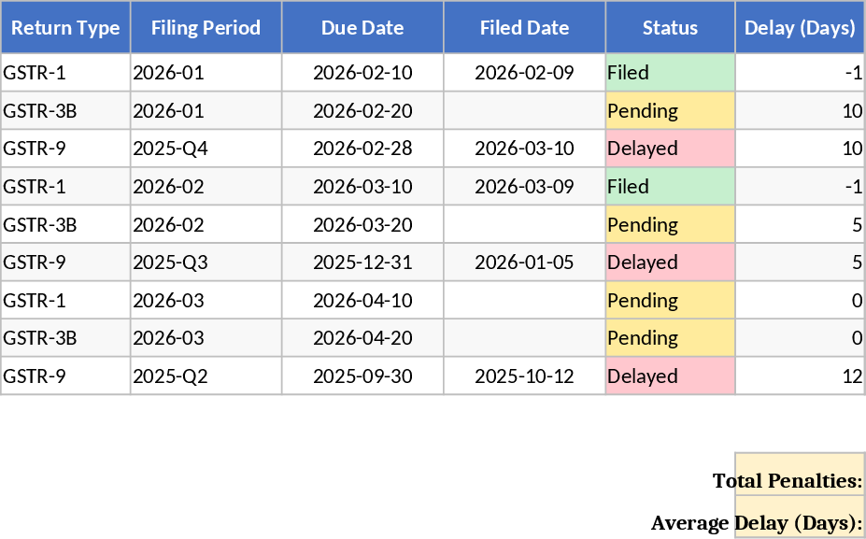This screenshot has height=539, width=866.
Task: Click the Average Delay (Days) value cell
Action: (800, 517)
